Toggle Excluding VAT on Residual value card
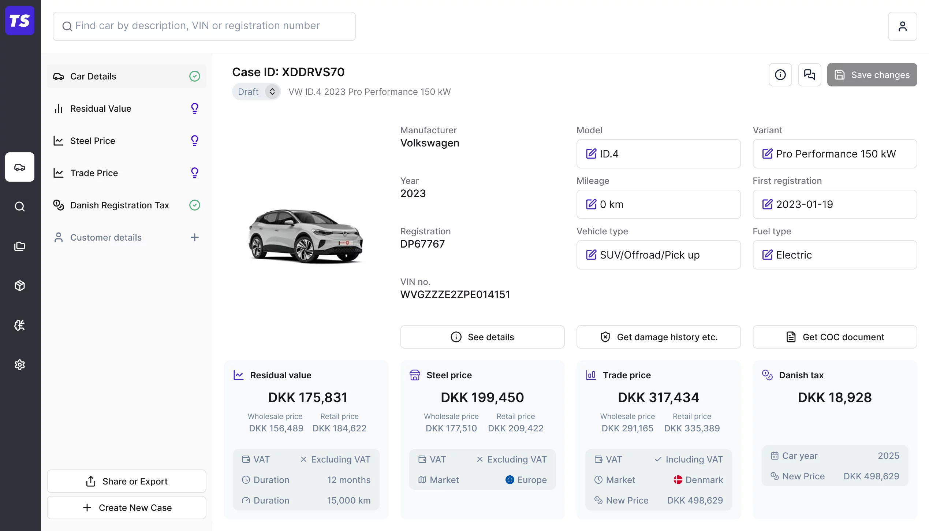929x531 pixels. [x=335, y=459]
